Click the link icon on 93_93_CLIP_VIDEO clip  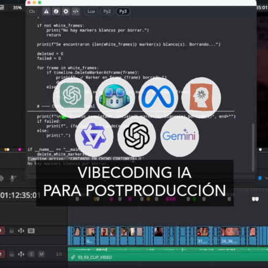click(73, 257)
